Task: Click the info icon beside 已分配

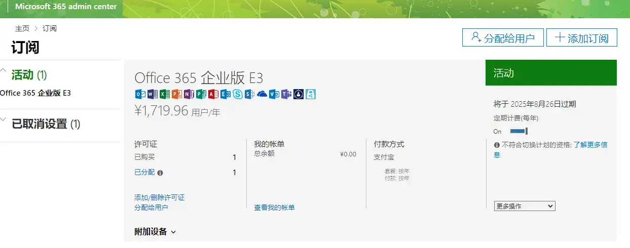Action: [x=160, y=173]
